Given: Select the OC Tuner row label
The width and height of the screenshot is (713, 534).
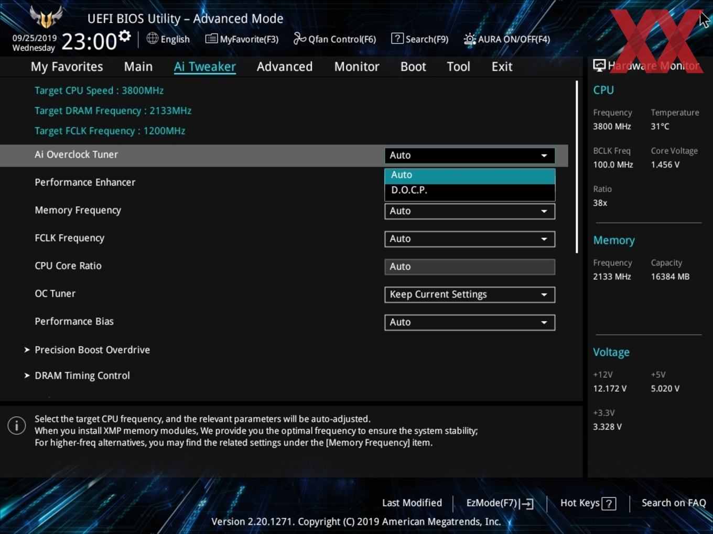Looking at the screenshot, I should [x=55, y=293].
